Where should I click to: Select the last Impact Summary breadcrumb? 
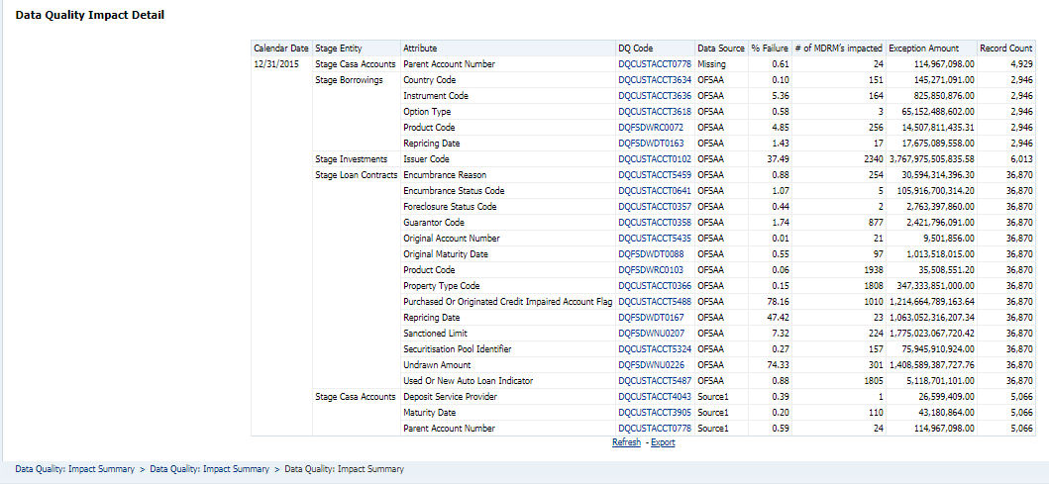pos(344,469)
